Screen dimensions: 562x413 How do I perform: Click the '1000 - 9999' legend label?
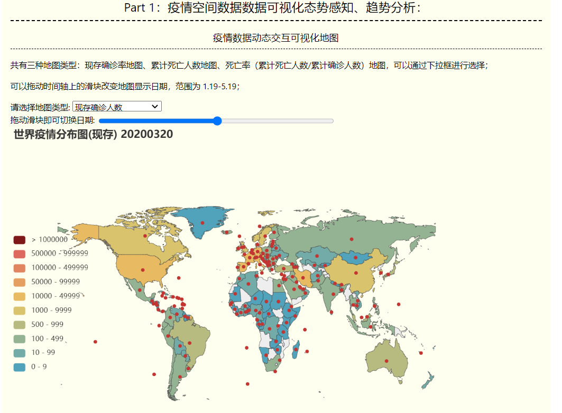tap(51, 311)
